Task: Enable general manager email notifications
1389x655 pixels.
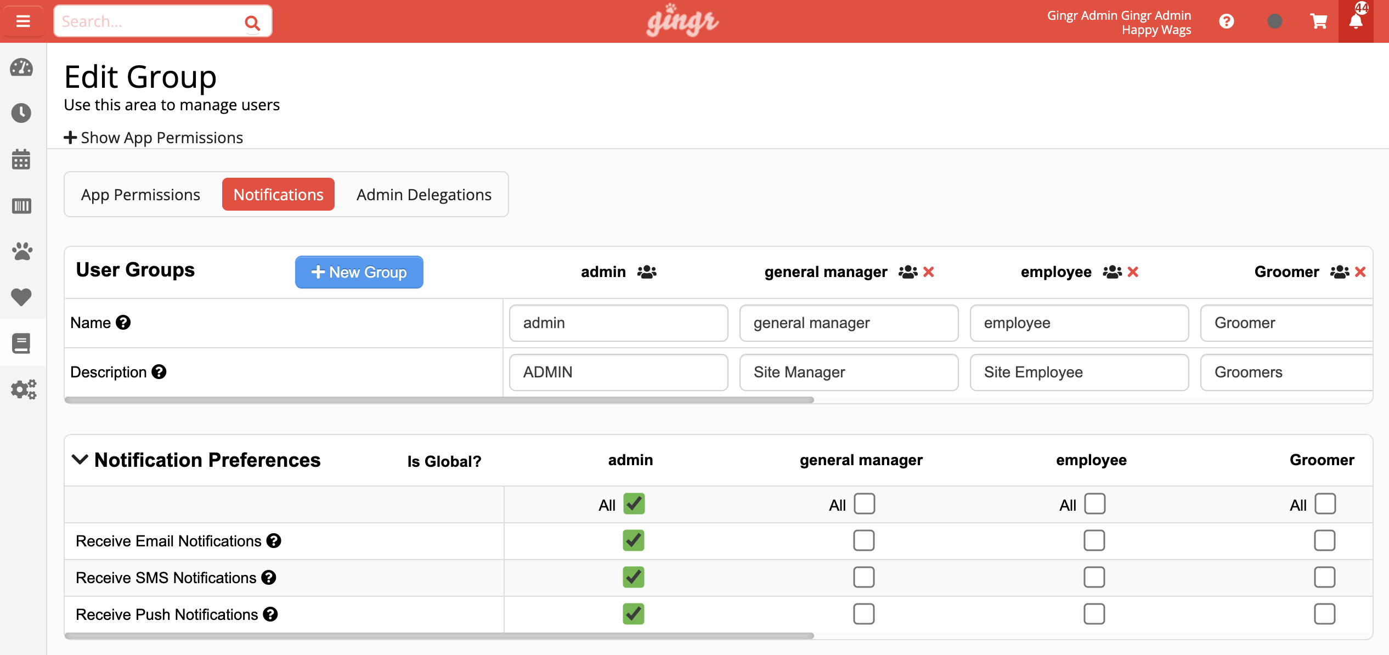Action: pos(864,541)
